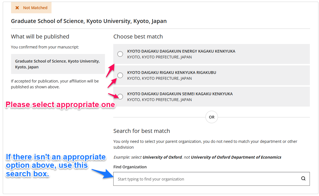
Task: Click the circular OR divider
Action: [x=212, y=117]
